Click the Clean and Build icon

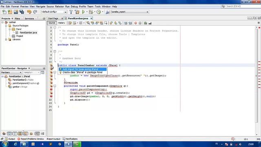pos(77,12)
